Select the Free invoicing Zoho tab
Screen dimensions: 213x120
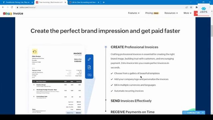coord(51,2)
